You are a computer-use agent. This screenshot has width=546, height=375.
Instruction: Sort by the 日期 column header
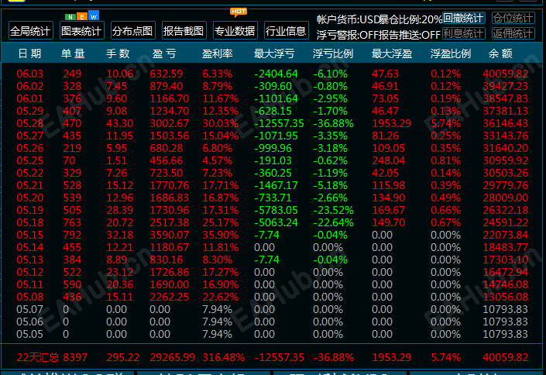click(30, 53)
